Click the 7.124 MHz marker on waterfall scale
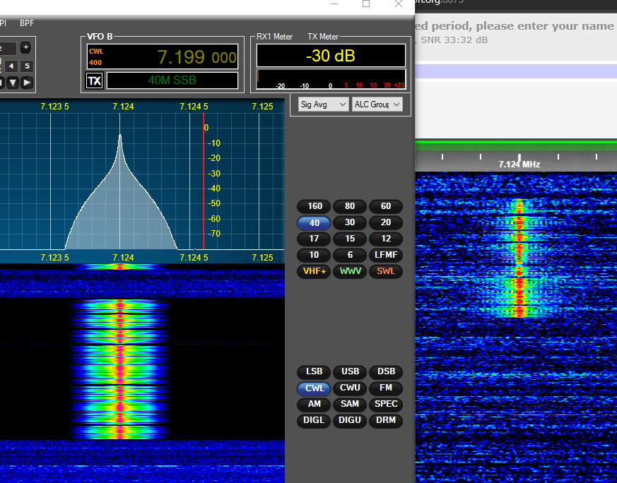The image size is (617, 483). click(x=519, y=164)
